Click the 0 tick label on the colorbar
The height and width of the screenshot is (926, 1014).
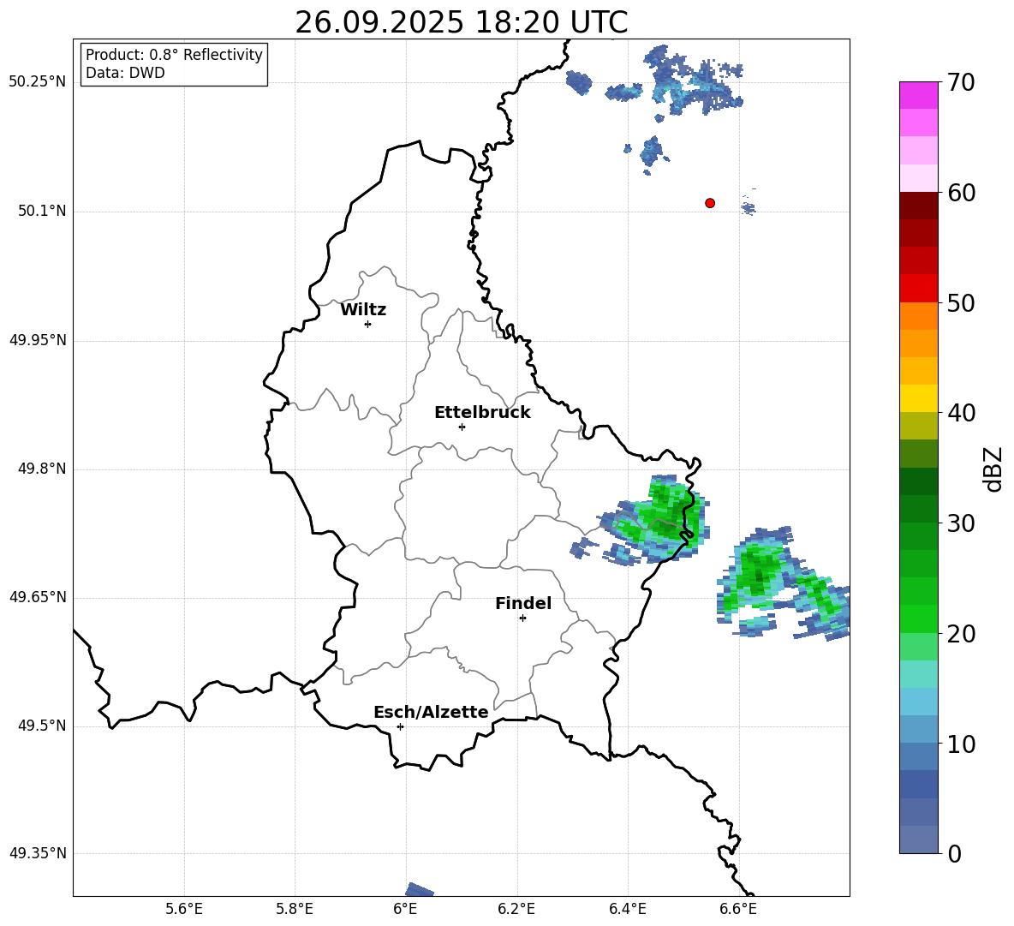[x=954, y=853]
